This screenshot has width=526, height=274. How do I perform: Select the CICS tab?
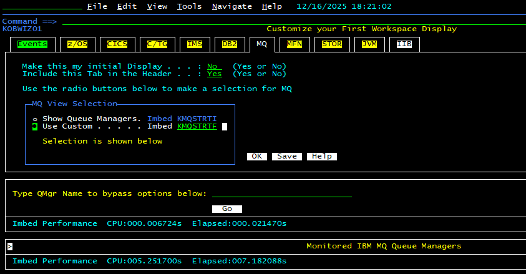pyautogui.click(x=117, y=44)
